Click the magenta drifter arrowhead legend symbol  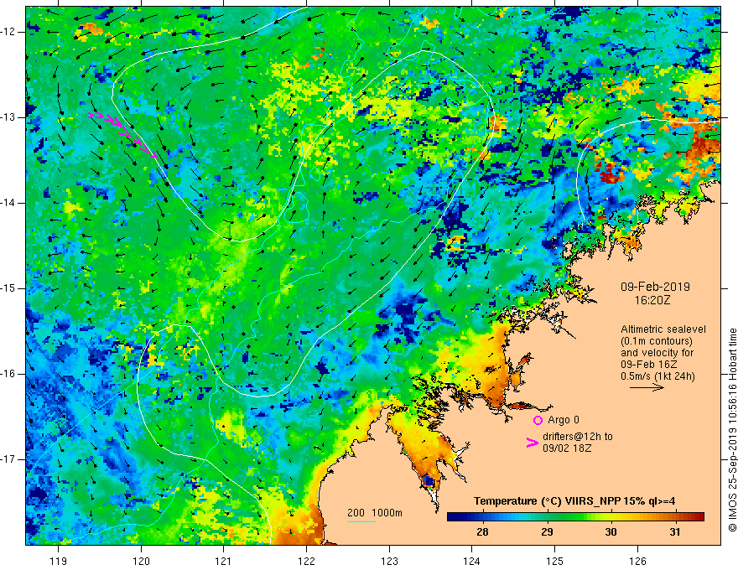[x=533, y=442]
